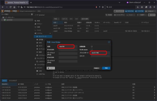Close the proxmox browser tab

coord(27,3)
